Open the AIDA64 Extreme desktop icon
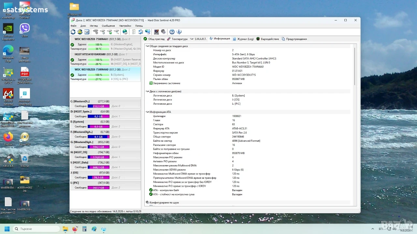Image resolution: width=417 pixels, height=234 pixels. tap(8, 97)
